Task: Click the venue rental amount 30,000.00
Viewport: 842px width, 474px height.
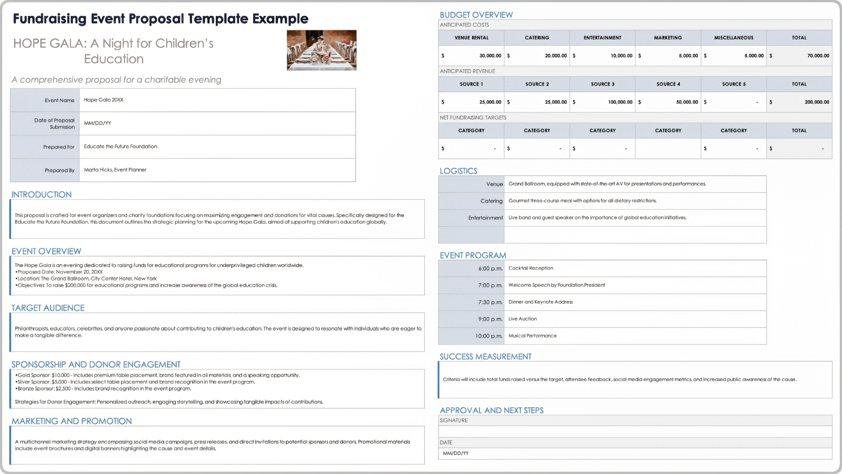Action: tap(471, 56)
